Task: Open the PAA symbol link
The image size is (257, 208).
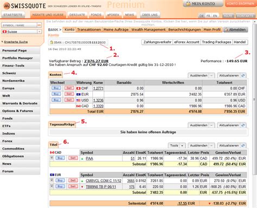Action: coord(89,158)
